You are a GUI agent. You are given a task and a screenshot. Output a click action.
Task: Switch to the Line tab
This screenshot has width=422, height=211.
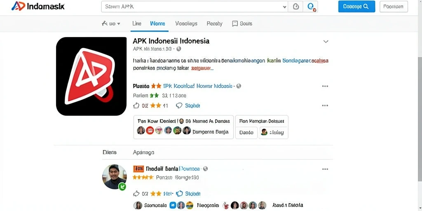pos(137,23)
